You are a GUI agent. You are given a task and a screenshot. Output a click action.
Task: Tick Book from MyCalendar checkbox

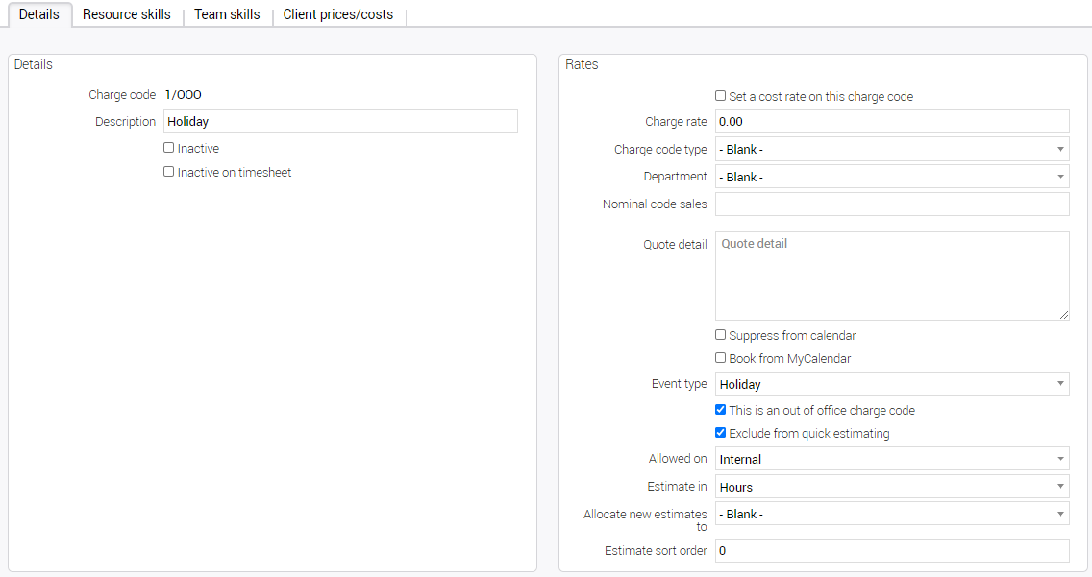[x=721, y=358]
